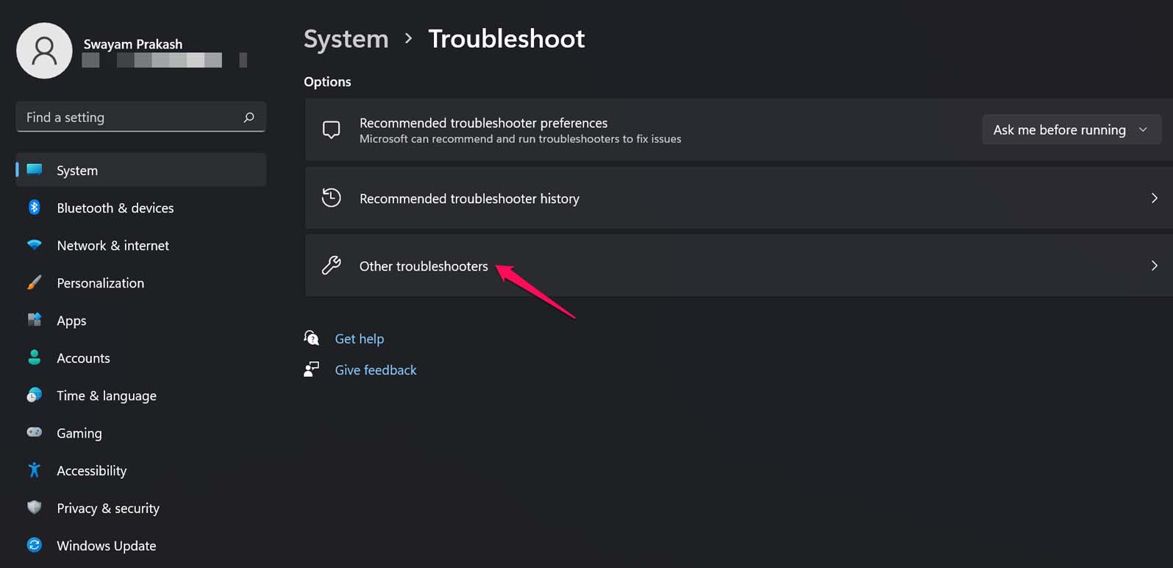The height and width of the screenshot is (568, 1173).
Task: Click the Bluetooth & devices icon
Action: pos(35,207)
